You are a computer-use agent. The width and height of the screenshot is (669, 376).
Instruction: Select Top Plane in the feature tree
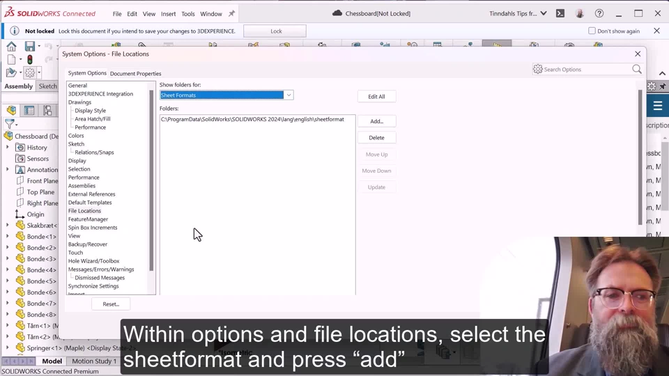click(40, 192)
